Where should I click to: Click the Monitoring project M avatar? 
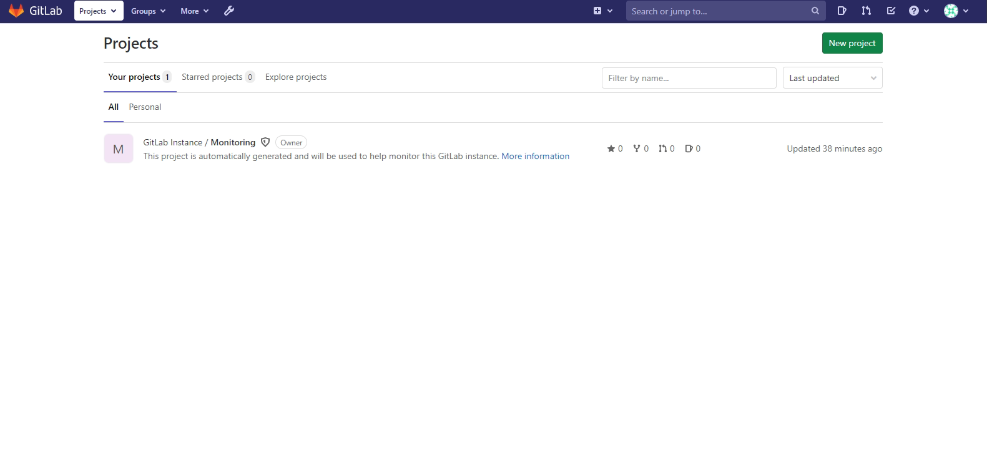(119, 148)
